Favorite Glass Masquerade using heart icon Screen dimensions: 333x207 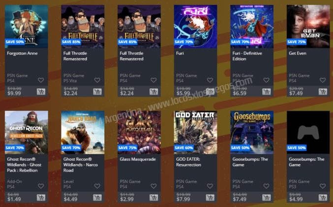pos(153,186)
